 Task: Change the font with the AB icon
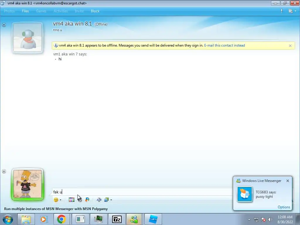(x=99, y=200)
